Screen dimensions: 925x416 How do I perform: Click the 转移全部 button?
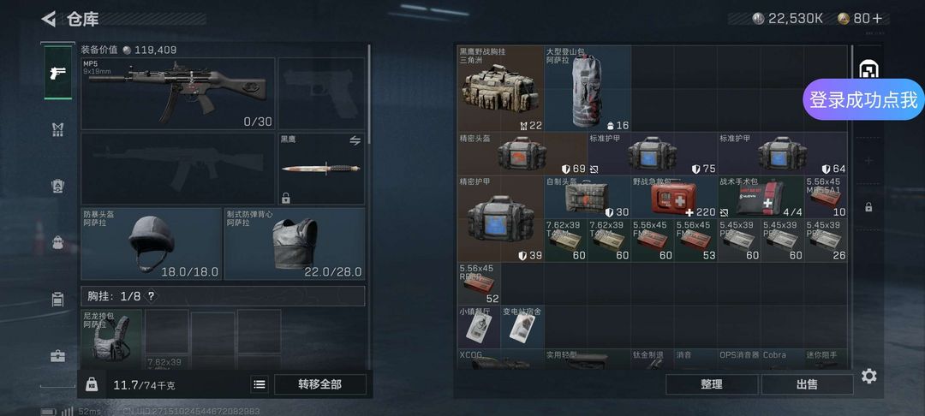[319, 385]
